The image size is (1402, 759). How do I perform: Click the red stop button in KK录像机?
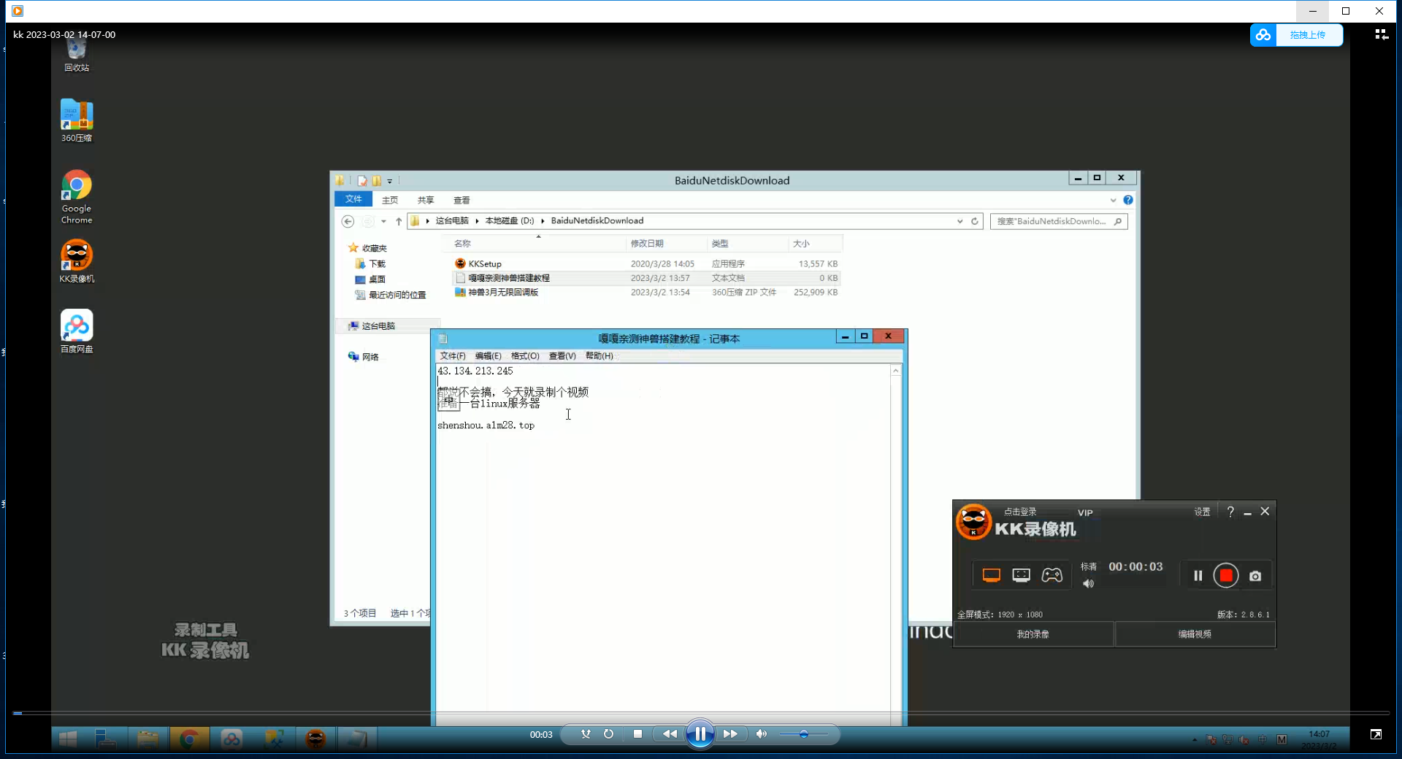[1226, 576]
